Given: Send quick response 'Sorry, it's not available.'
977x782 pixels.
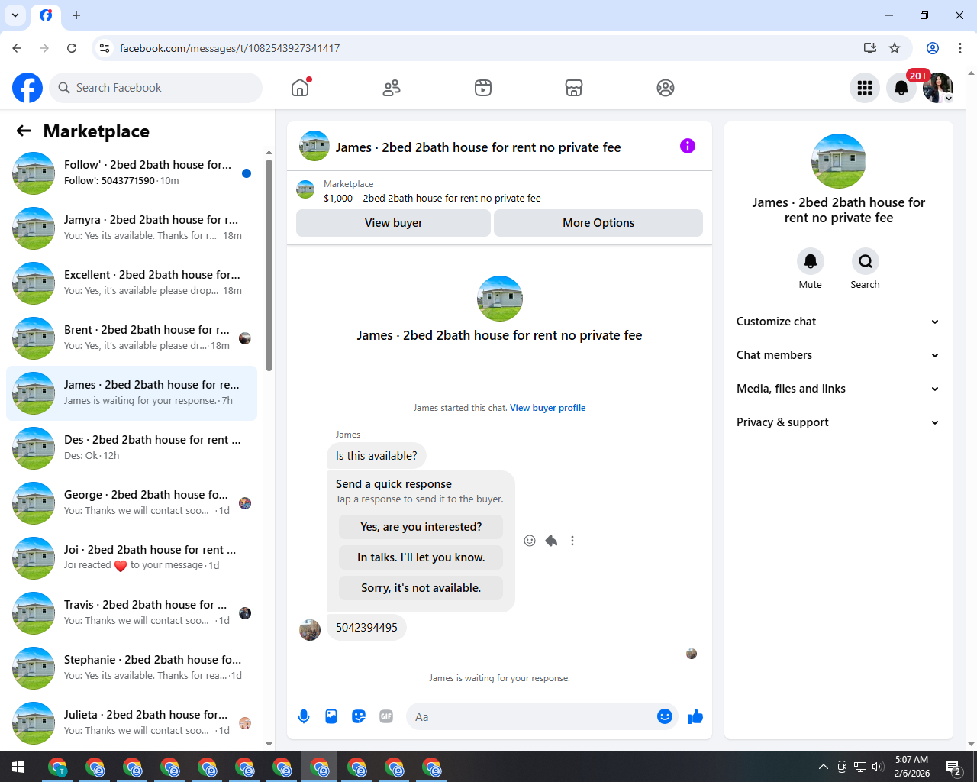Looking at the screenshot, I should [x=421, y=588].
